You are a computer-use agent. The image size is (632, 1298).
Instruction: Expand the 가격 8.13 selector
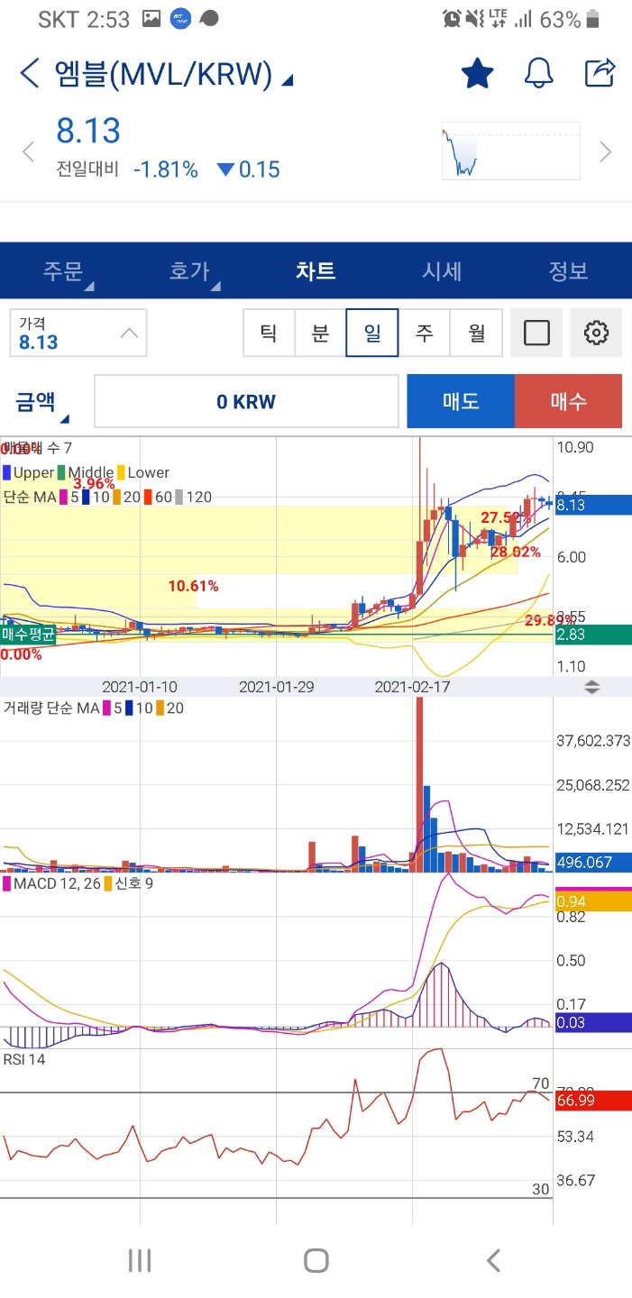[78, 333]
